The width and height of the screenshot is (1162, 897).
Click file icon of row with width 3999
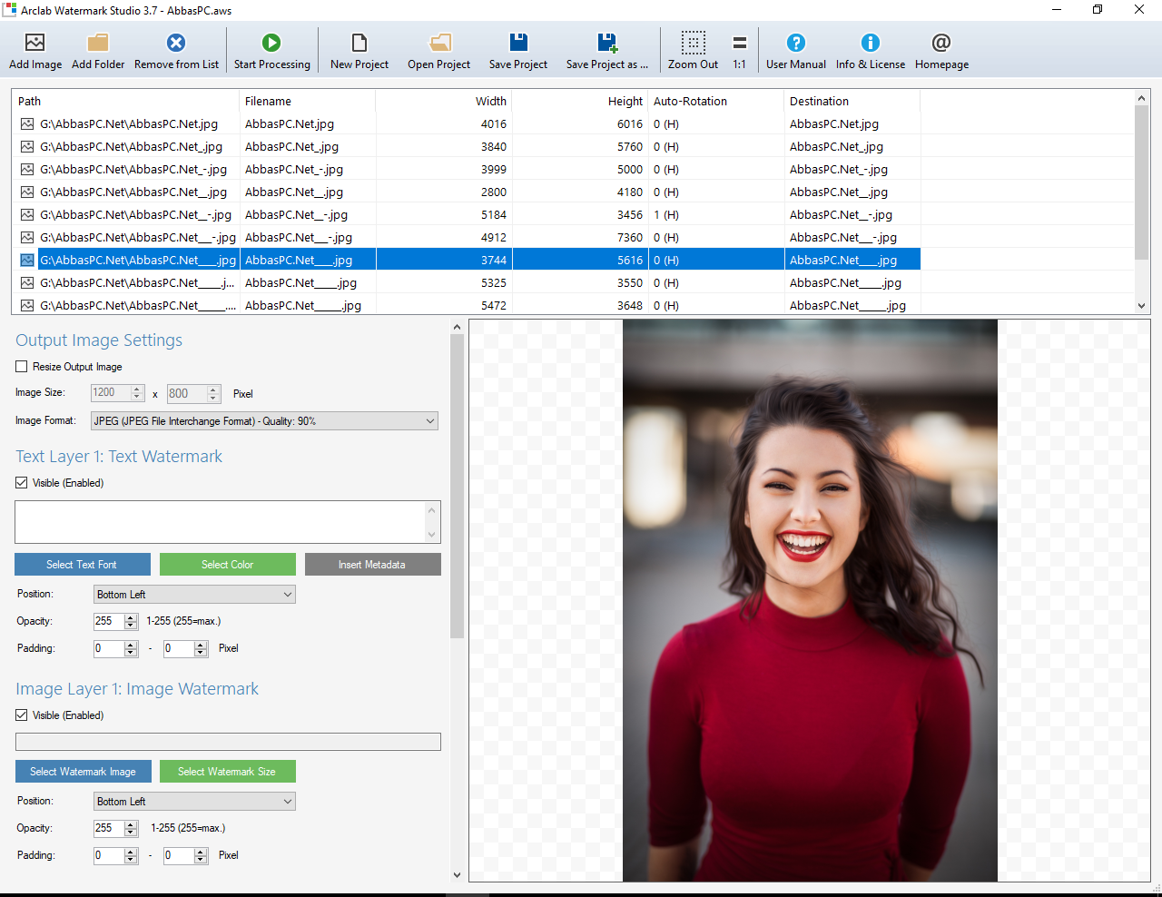[x=27, y=169]
